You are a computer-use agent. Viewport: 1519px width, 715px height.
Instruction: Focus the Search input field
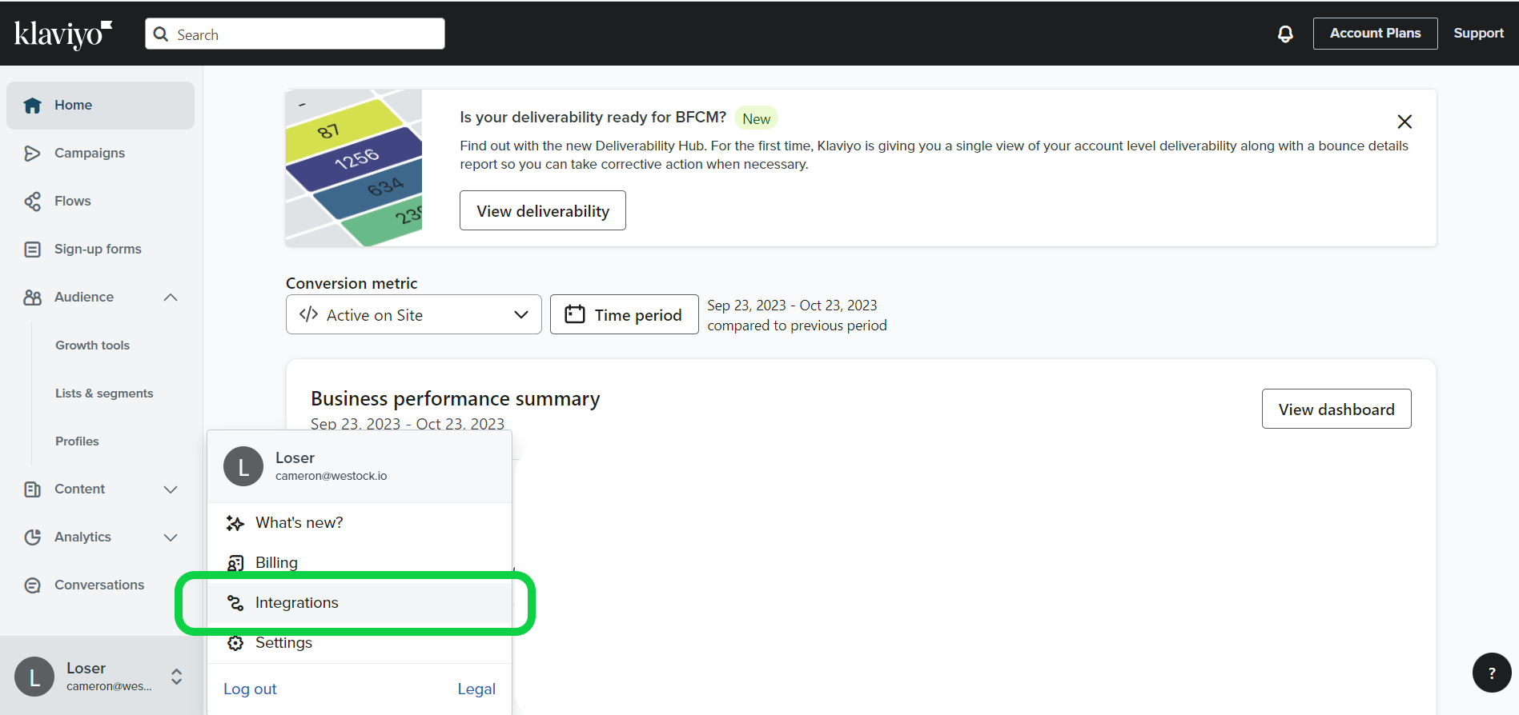coord(295,34)
